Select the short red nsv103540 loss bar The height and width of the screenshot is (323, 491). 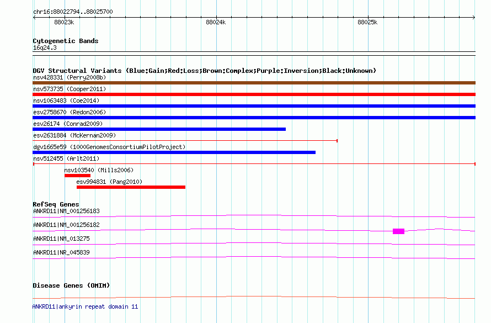[x=77, y=176]
